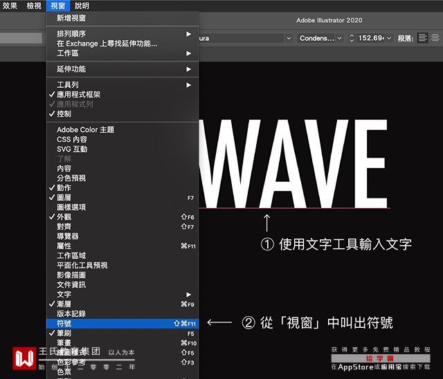Open the SVG 互動 panel

[123, 149]
